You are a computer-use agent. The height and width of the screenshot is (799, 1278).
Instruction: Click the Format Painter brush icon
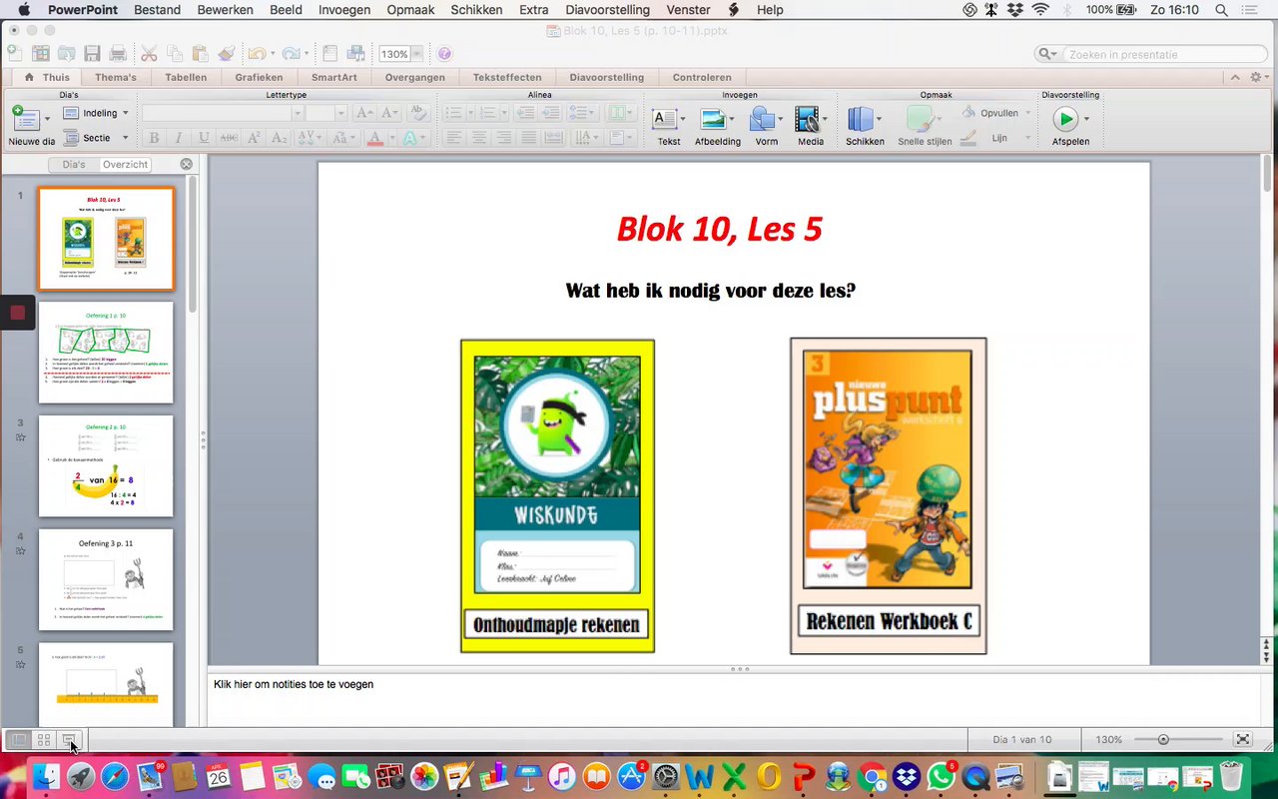pyautogui.click(x=227, y=54)
